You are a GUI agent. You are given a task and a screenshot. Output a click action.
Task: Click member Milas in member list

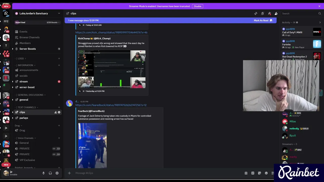pos(292,122)
